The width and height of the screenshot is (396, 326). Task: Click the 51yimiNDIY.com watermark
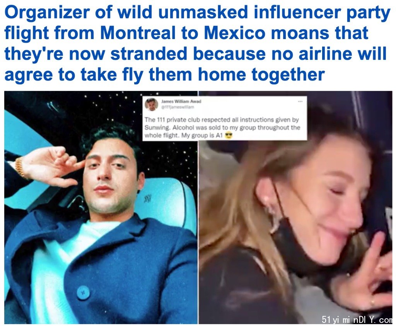(x=357, y=320)
